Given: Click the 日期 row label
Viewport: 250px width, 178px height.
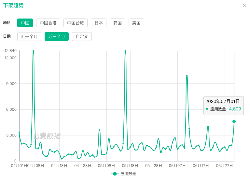Looking at the screenshot, I should [7, 36].
